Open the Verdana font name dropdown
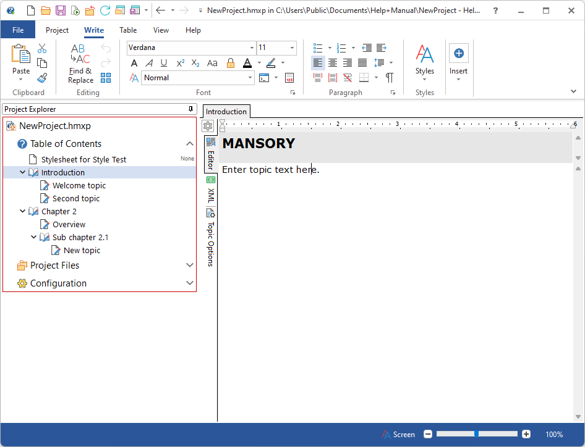Screen dimensions: 585x447 252,48
